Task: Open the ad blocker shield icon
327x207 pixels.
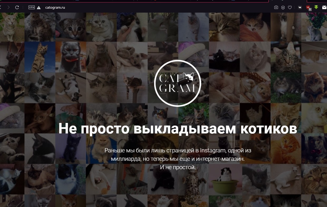Action: (x=283, y=8)
